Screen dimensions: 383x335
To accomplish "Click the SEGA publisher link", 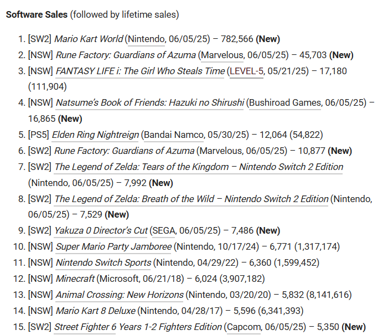I will coord(164,230).
